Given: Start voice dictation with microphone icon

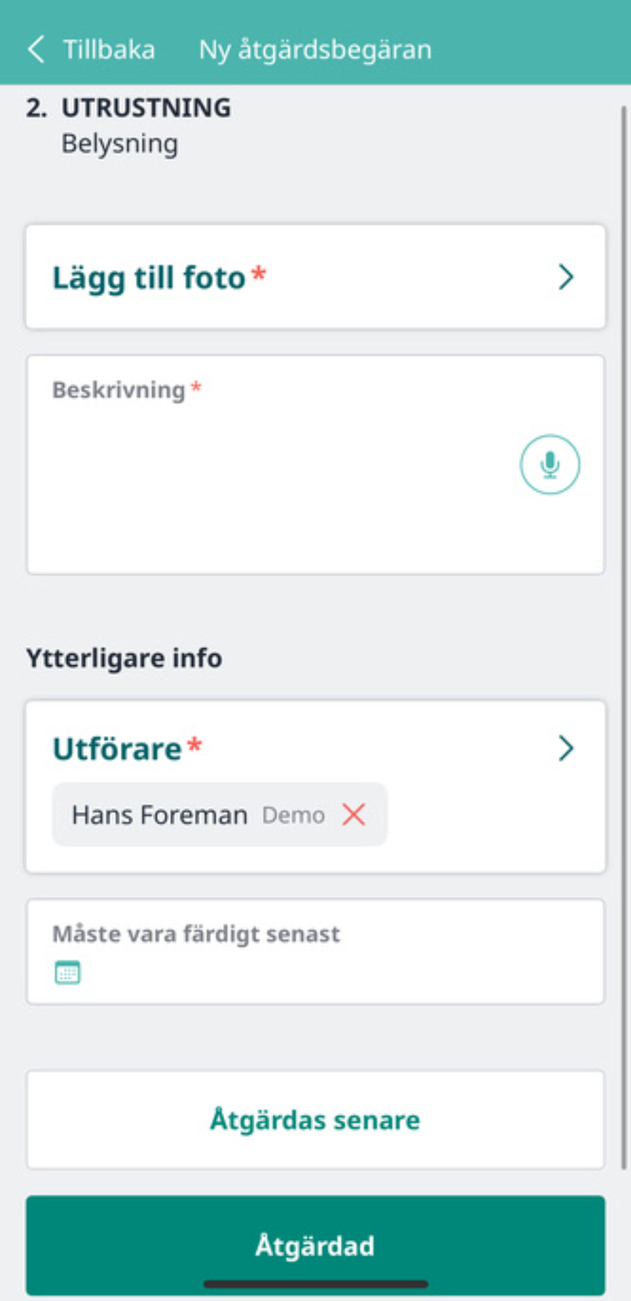Looking at the screenshot, I should (550, 464).
